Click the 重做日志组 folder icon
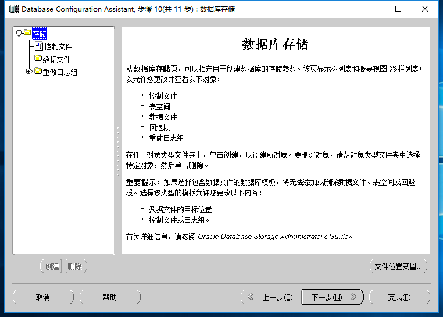 pos(38,71)
